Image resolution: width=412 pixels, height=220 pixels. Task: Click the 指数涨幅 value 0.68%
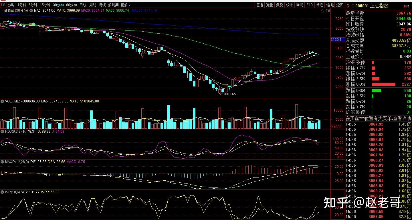[x=406, y=35]
